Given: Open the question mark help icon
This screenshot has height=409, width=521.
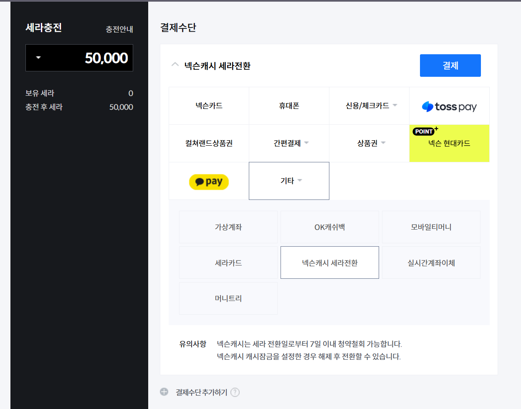Looking at the screenshot, I should [235, 392].
